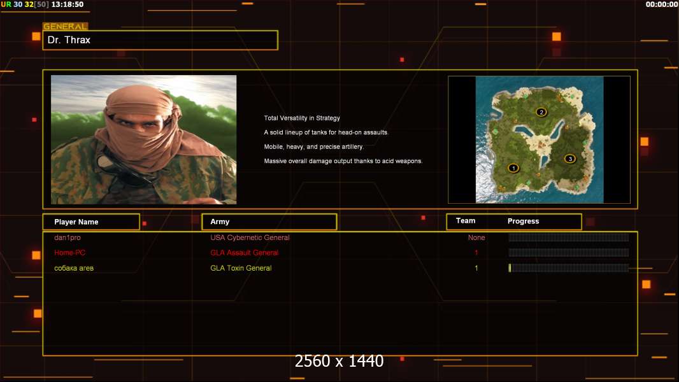Image resolution: width=679 pixels, height=382 pixels.
Task: Select start position marker 2 on map
Action: click(x=541, y=112)
